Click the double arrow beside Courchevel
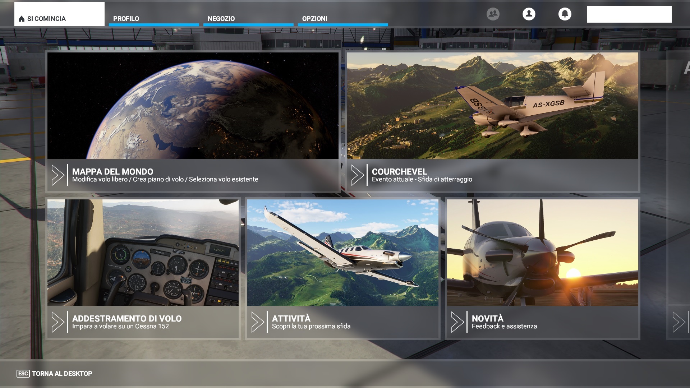Screen dimensions: 690x388 (358, 175)
